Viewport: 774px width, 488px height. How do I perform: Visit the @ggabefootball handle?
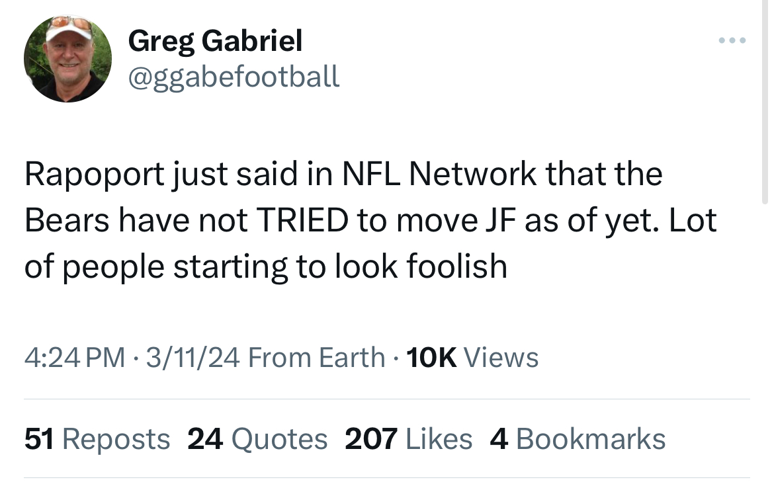(x=234, y=77)
